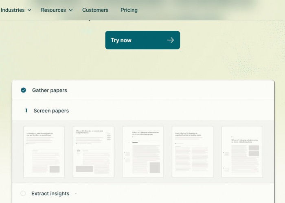Open the two-column paper thumbnail
The width and height of the screenshot is (285, 203).
193,152
